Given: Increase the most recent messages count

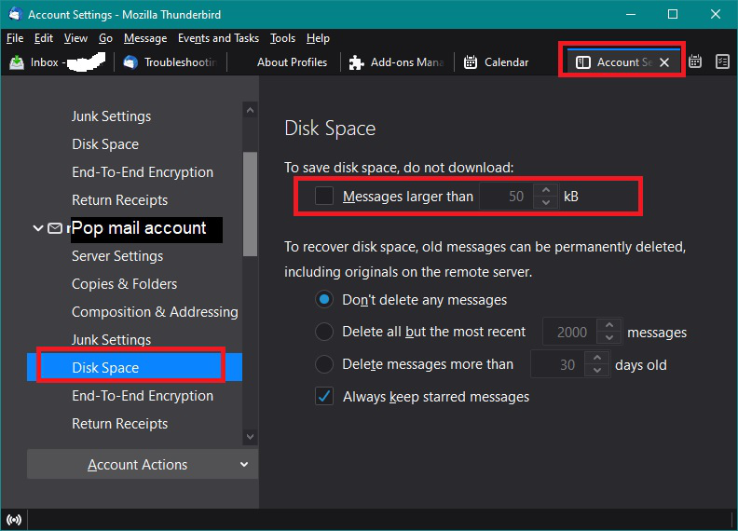Looking at the screenshot, I should [x=609, y=325].
